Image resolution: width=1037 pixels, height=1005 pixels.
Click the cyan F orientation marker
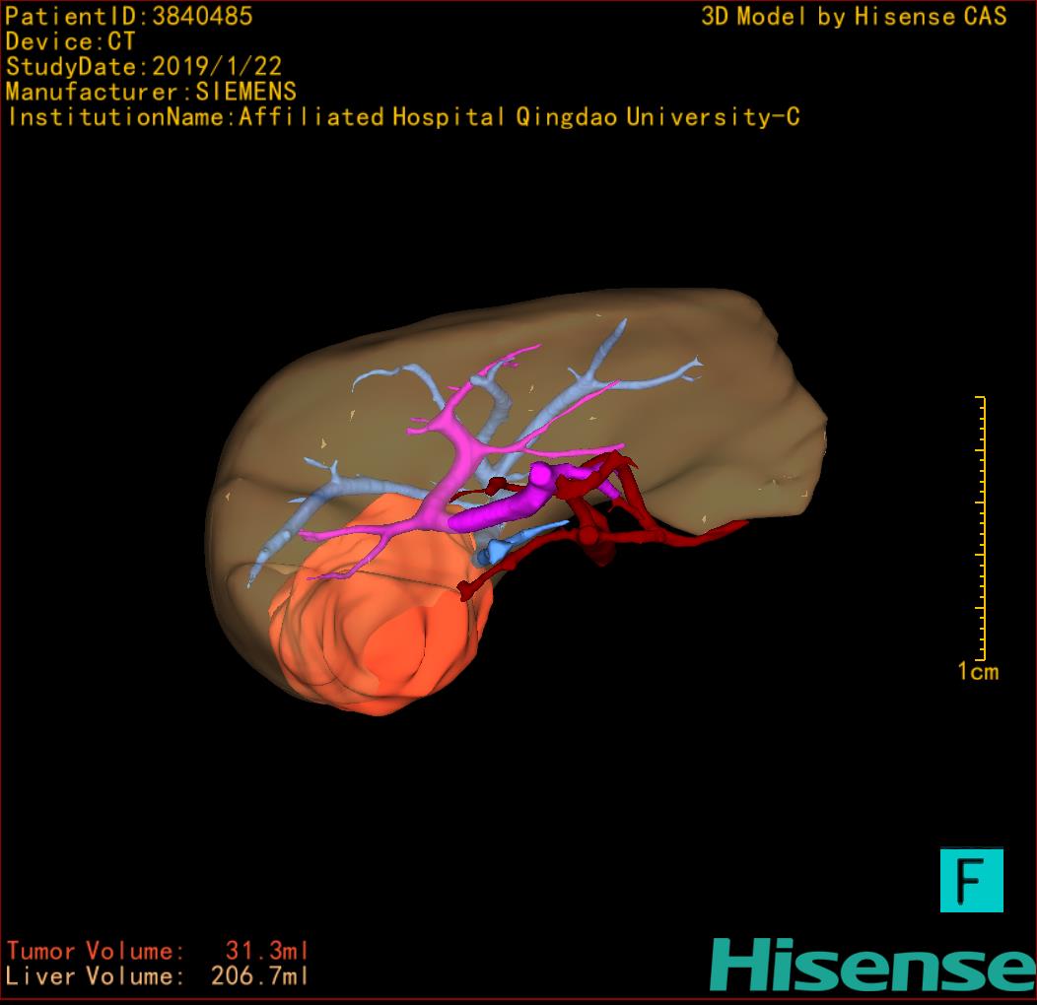971,880
